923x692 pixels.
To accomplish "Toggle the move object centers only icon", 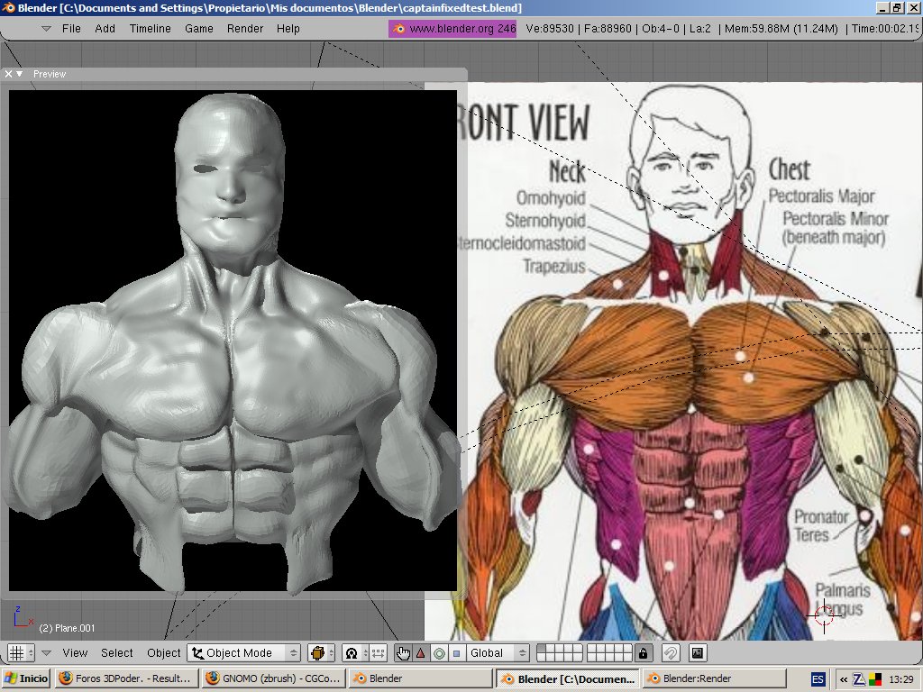I will coord(378,653).
